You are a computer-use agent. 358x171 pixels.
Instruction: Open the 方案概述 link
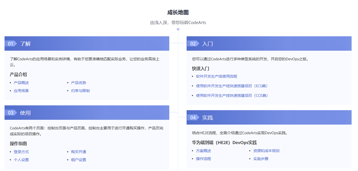204,151
